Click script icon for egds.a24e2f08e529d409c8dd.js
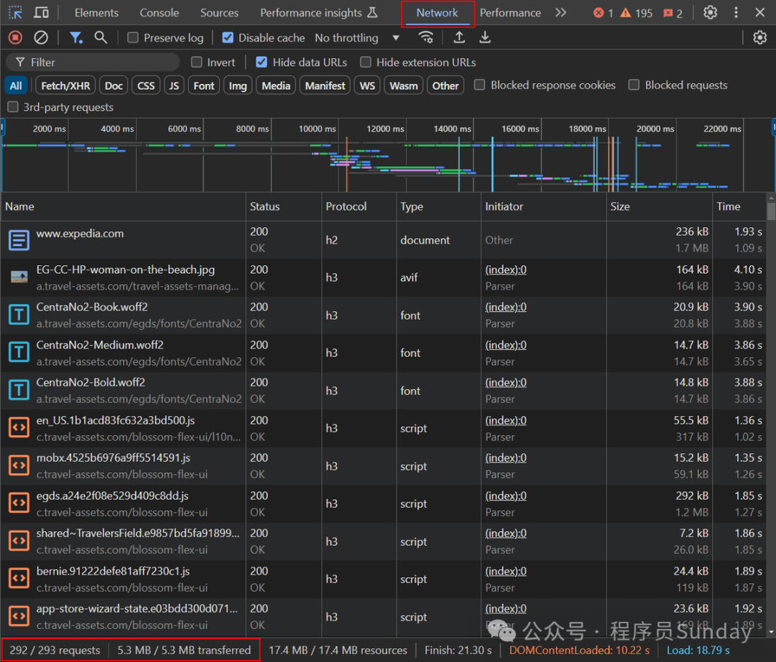 [x=19, y=503]
